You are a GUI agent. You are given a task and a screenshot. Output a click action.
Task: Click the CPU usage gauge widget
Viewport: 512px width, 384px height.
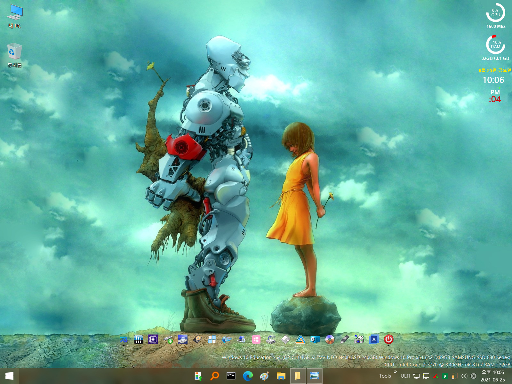point(495,13)
